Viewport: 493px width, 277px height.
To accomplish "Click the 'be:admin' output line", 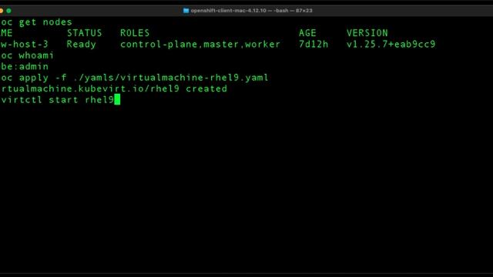I will coord(25,67).
